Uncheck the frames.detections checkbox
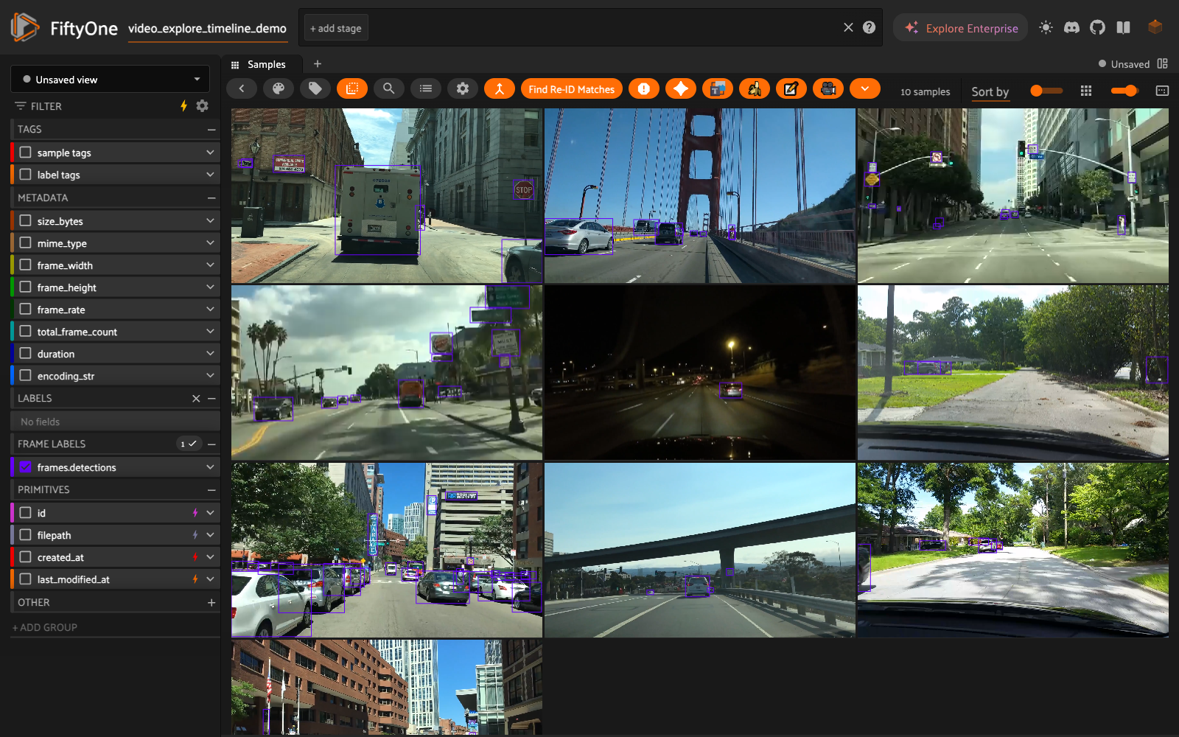 26,467
